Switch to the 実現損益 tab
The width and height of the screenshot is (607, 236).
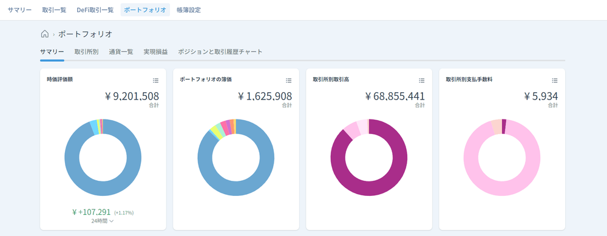point(155,52)
